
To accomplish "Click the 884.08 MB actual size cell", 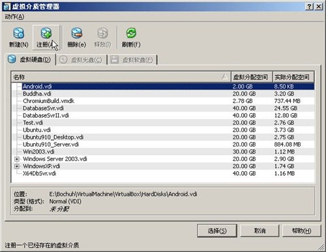I will (288, 145).
